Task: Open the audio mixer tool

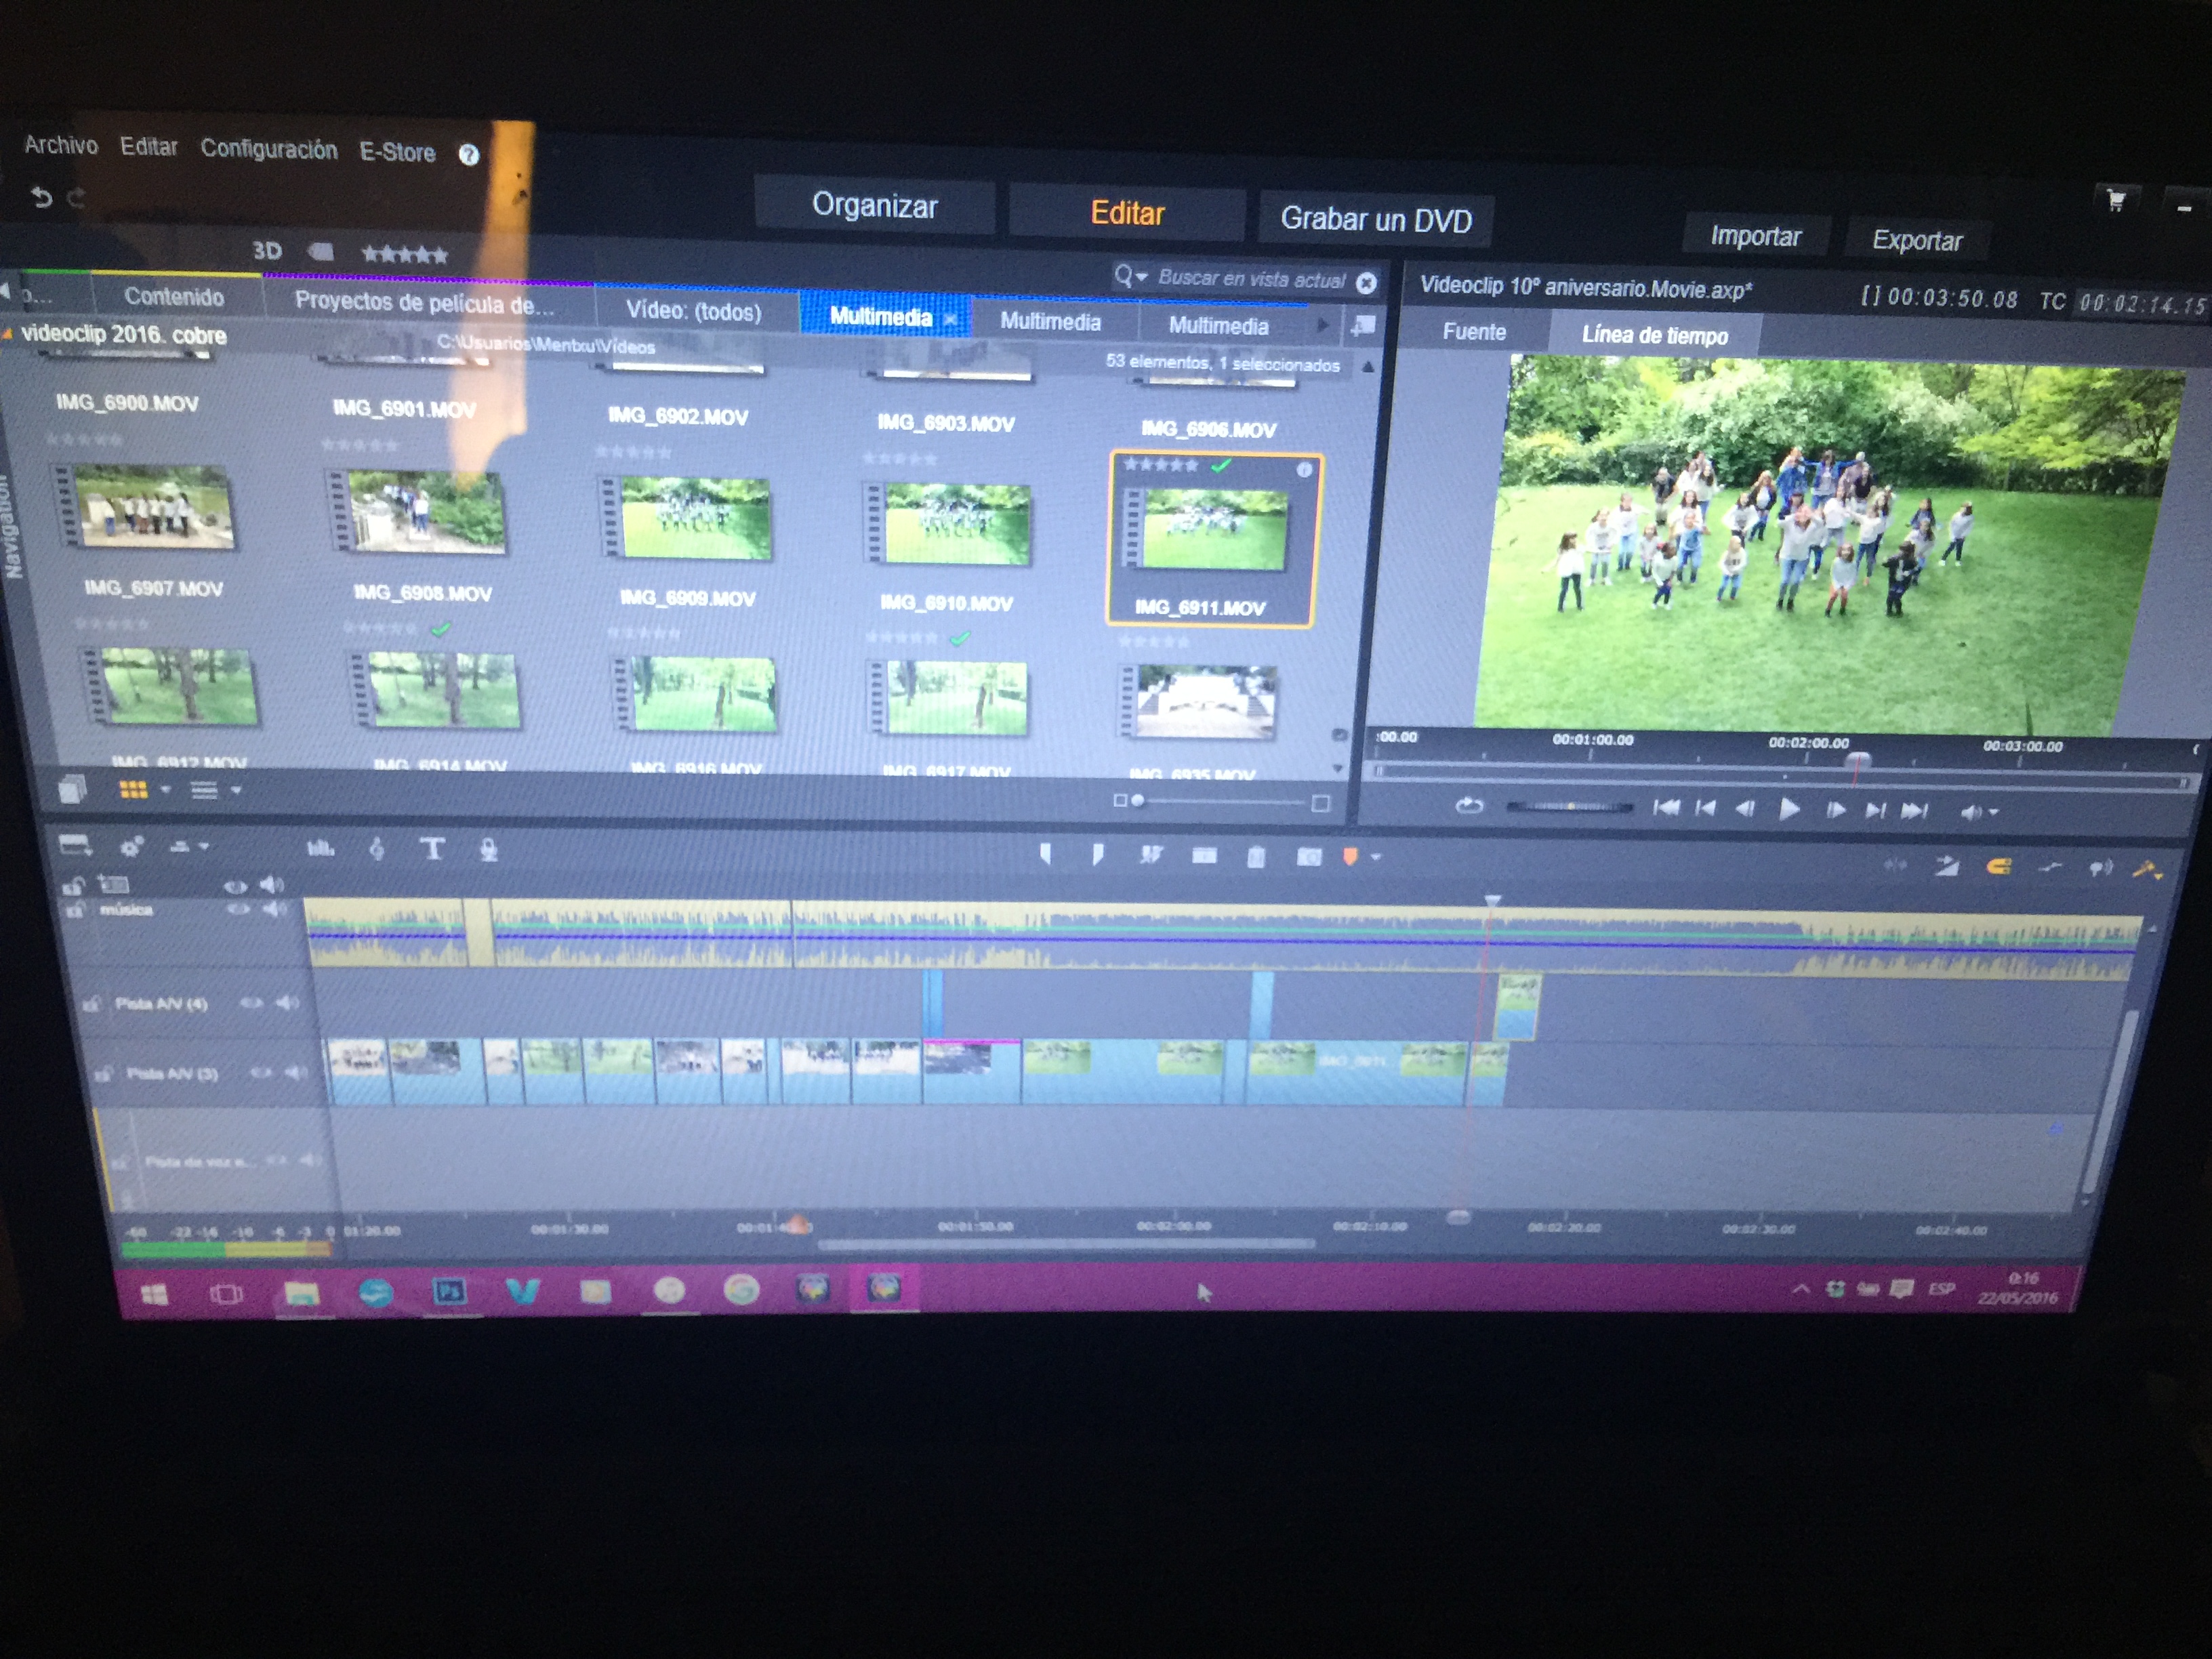Action: click(x=320, y=849)
